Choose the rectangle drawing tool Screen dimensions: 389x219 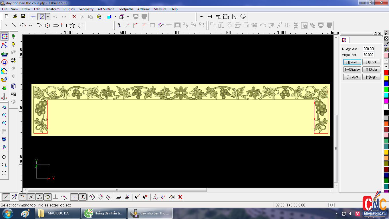pos(64,25)
